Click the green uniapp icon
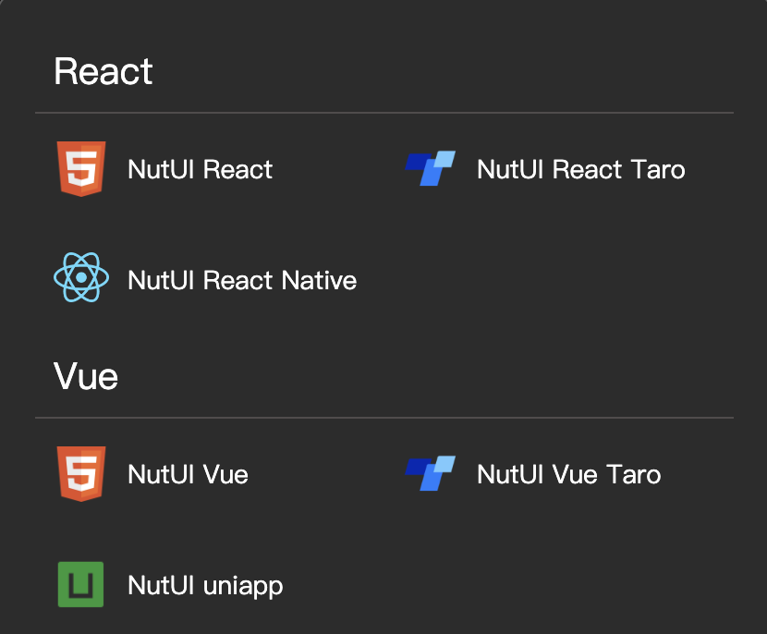 click(80, 584)
